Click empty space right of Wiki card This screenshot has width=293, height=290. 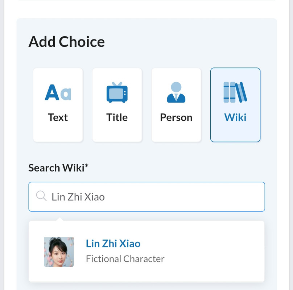coord(269,105)
